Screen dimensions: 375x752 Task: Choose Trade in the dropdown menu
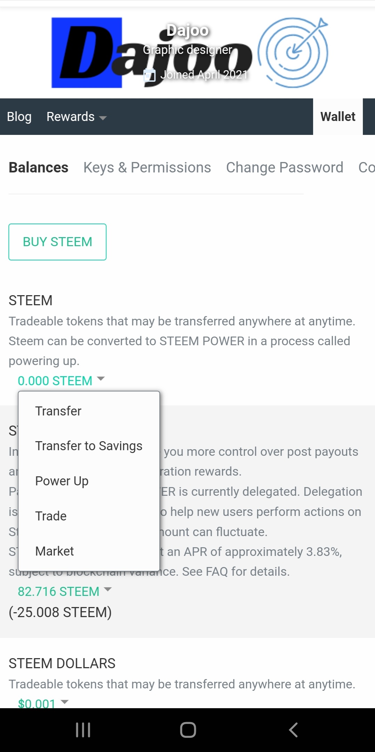pos(51,516)
